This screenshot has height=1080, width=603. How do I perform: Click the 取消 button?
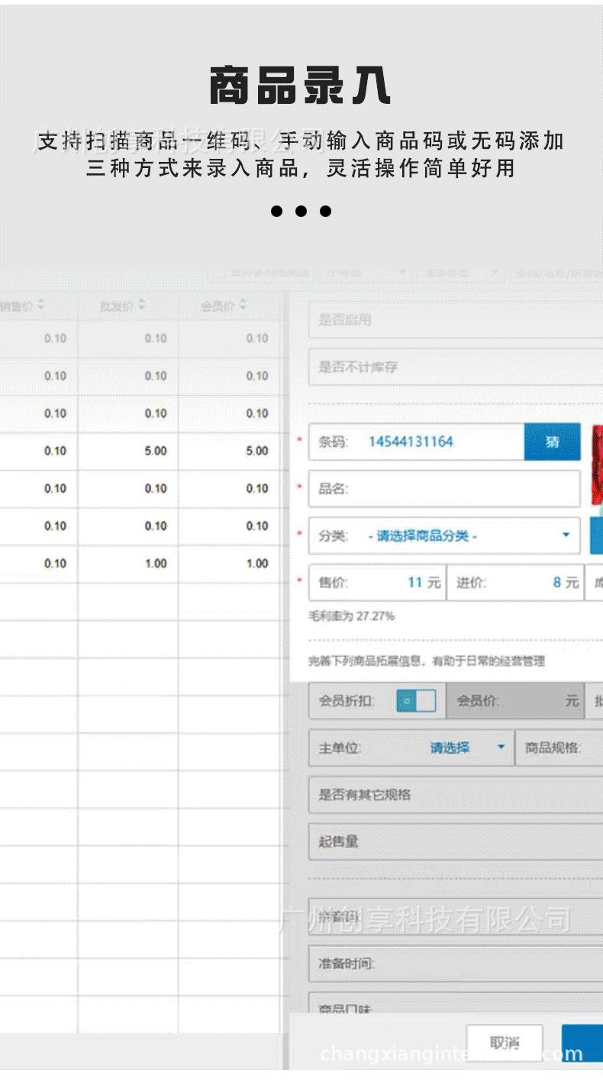(x=505, y=1043)
